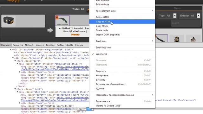The width and height of the screenshot is (203, 114).
Task: Collapse div class="item" removeleft node
Action: click(17, 64)
